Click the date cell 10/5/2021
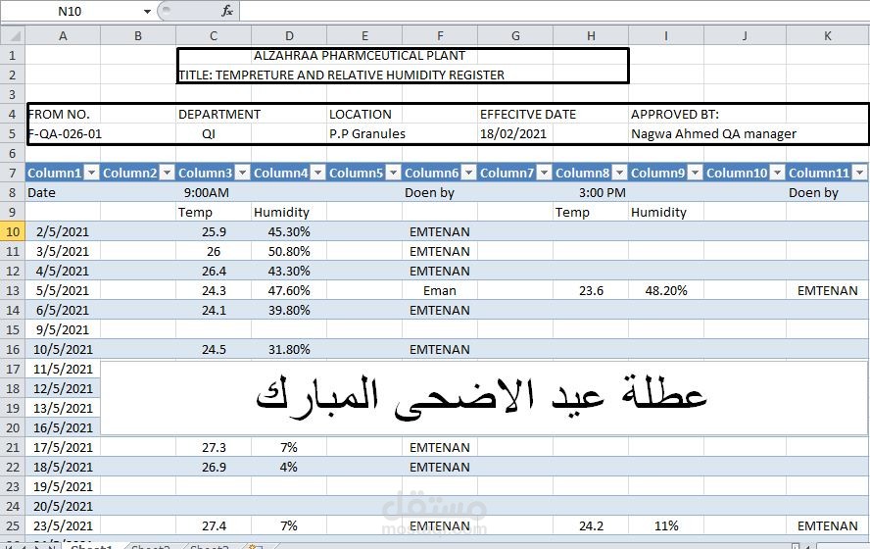The image size is (870, 549). pos(63,349)
